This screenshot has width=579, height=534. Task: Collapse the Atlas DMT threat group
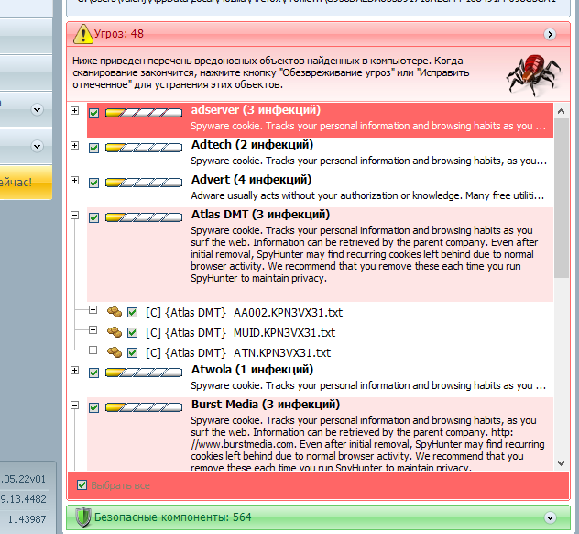point(74,216)
